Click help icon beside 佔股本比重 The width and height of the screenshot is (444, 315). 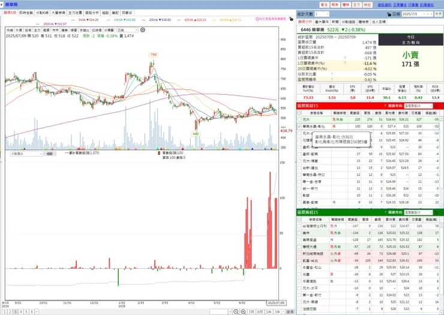(x=332, y=74)
